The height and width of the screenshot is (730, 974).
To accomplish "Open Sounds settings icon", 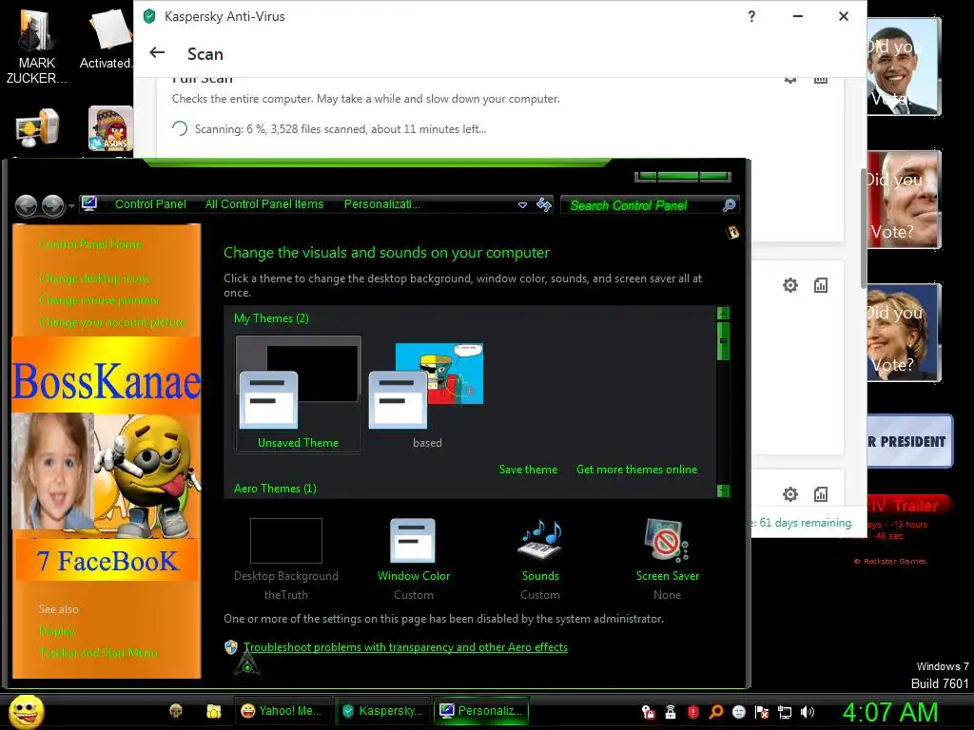I will click(x=540, y=539).
